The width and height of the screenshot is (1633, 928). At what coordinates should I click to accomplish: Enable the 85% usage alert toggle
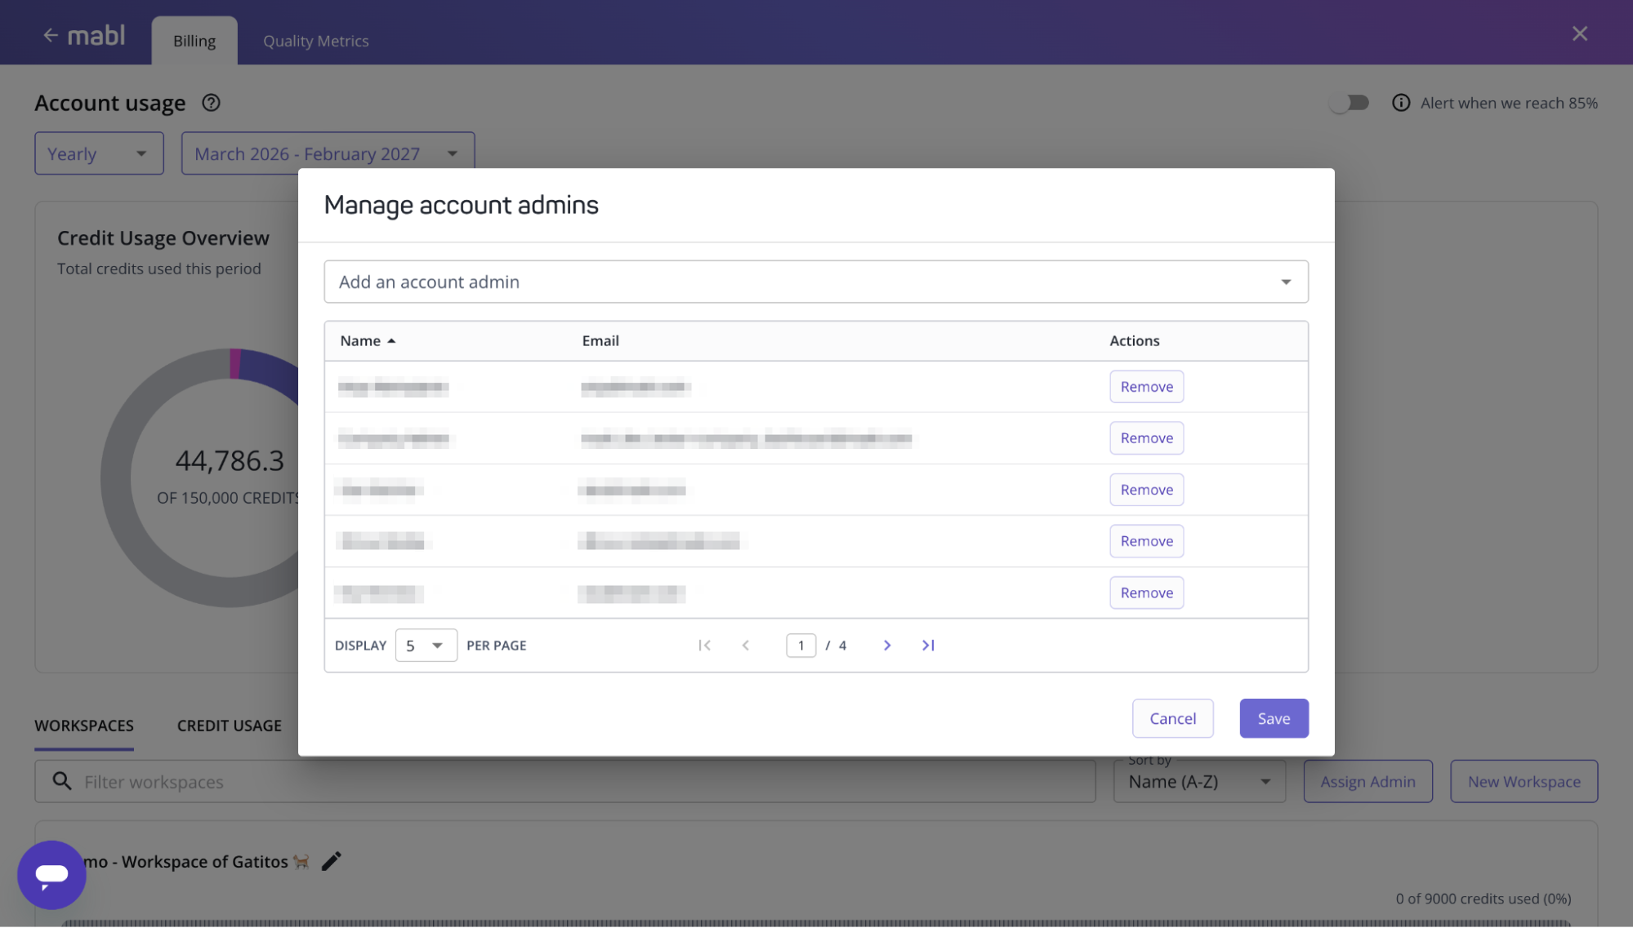click(1349, 102)
